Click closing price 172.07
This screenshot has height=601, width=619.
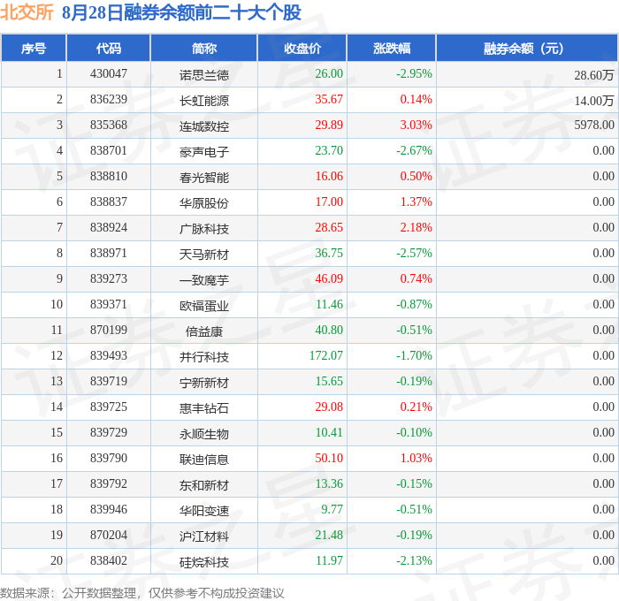(326, 356)
